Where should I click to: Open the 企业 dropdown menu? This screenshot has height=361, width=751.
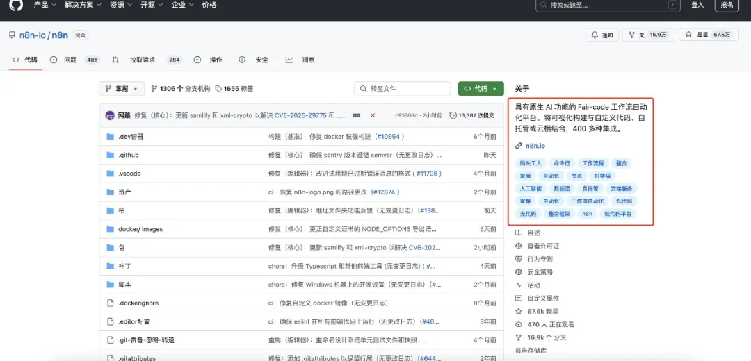182,6
